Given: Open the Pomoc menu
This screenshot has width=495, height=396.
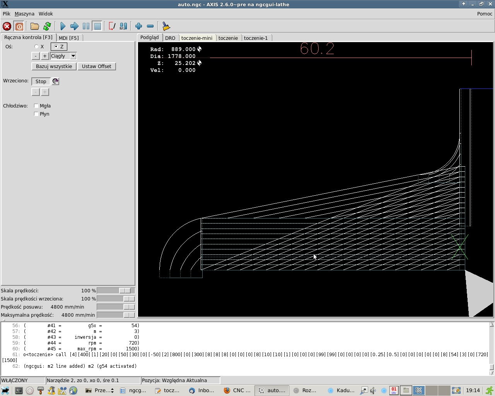Looking at the screenshot, I should click(x=485, y=14).
